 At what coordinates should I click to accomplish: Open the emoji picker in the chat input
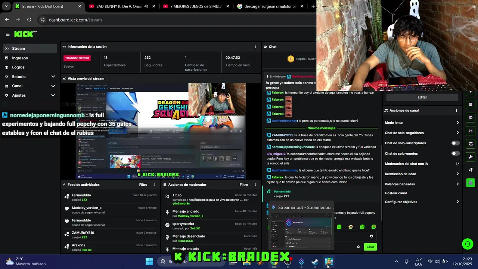click(372, 236)
